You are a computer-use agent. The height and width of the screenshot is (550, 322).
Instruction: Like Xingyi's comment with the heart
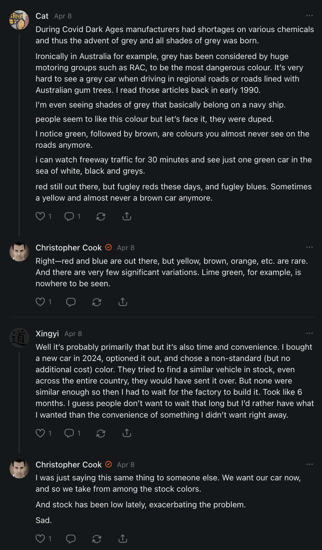pos(41,433)
